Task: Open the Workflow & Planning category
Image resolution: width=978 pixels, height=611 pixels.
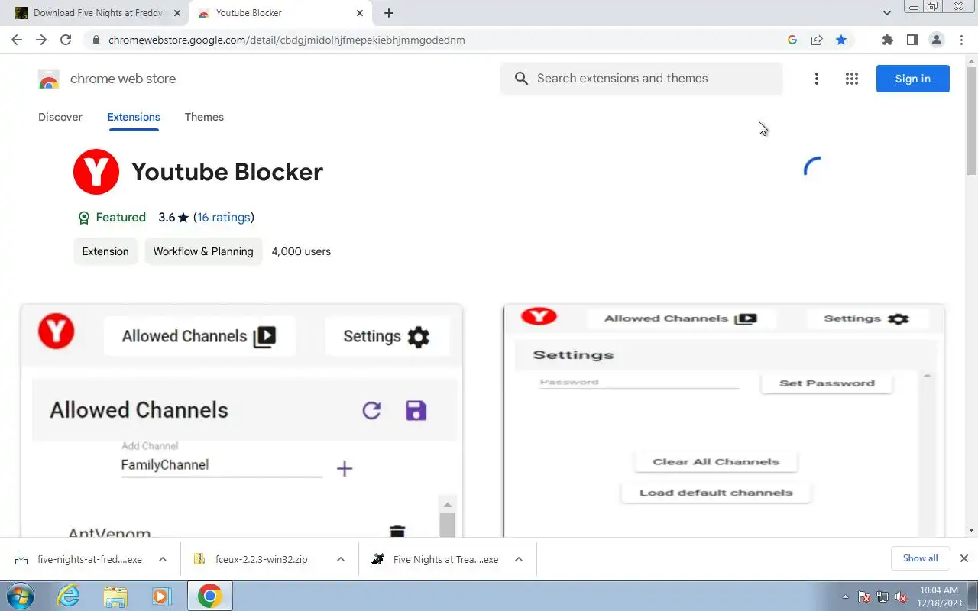Action: pyautogui.click(x=203, y=251)
